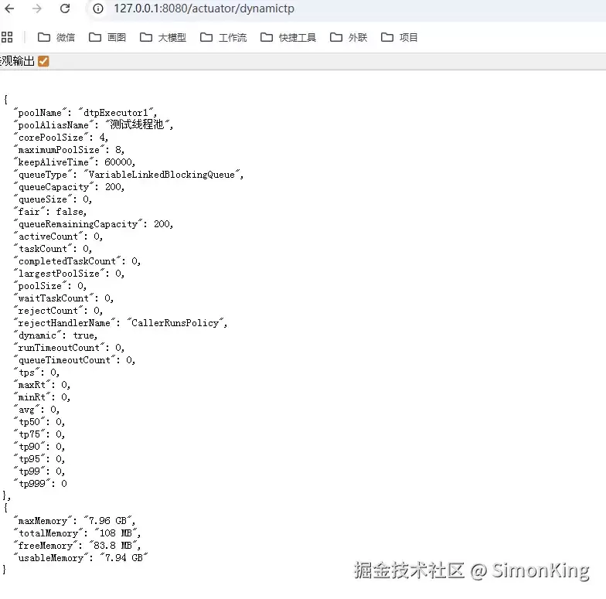Click the avg line
The height and width of the screenshot is (599, 606).
[36, 410]
